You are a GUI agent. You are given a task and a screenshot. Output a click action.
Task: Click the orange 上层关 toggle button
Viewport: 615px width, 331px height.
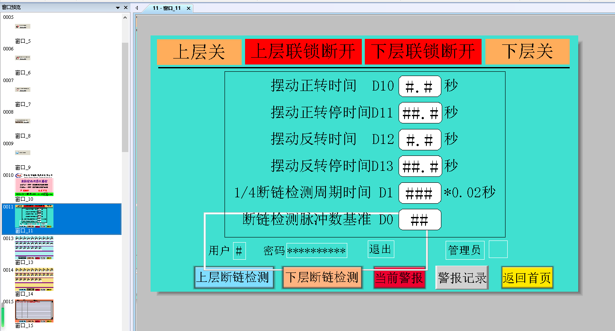click(199, 52)
